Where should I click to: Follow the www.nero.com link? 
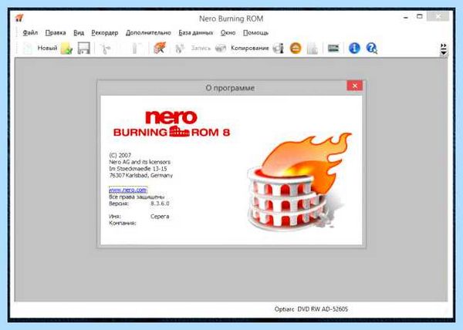point(128,190)
